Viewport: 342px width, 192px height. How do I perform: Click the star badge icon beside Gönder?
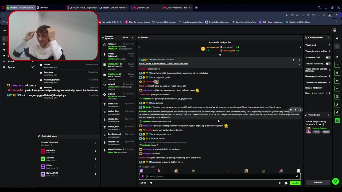[x=286, y=183]
